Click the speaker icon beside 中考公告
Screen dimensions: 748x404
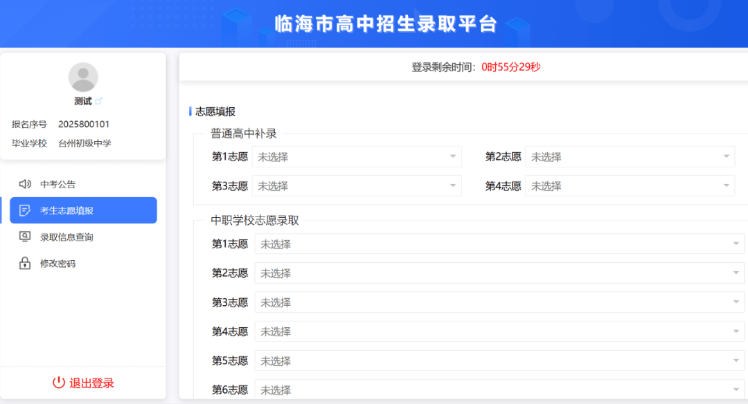(25, 184)
